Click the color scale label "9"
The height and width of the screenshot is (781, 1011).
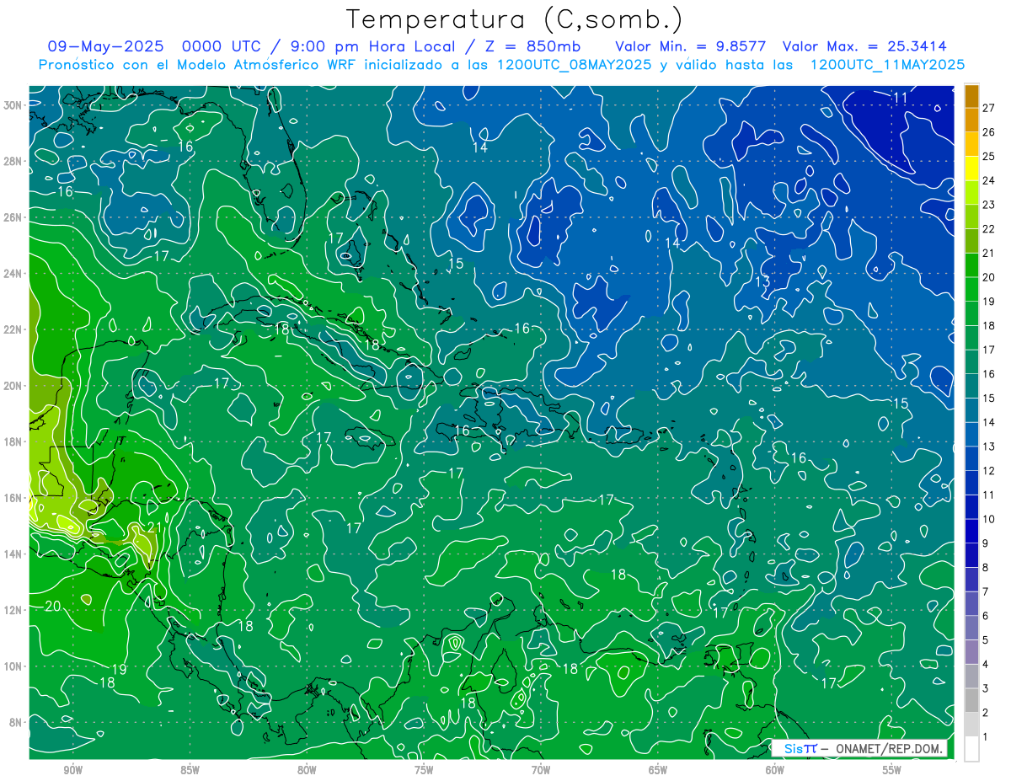(x=985, y=543)
